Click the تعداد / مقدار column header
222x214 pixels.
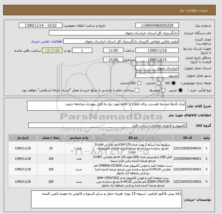51,138
